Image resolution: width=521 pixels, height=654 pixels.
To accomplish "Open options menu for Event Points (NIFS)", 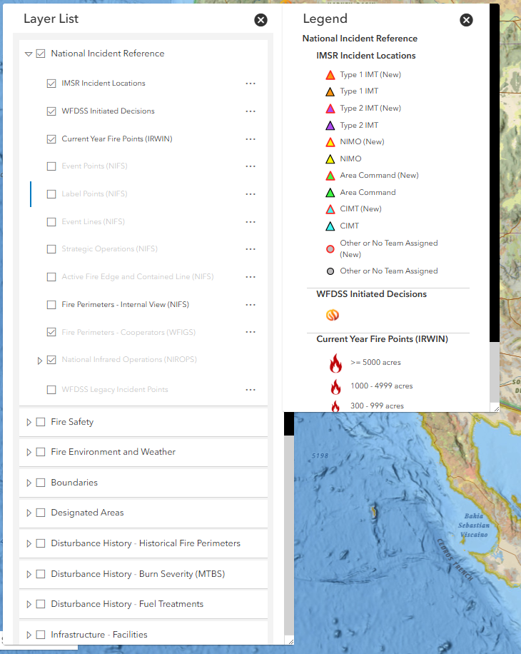I will pos(251,166).
